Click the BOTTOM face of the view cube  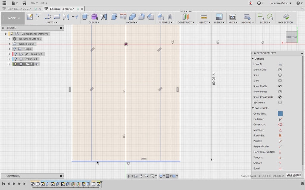click(x=291, y=37)
